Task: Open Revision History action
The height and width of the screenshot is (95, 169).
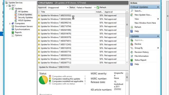Action: 142,52
